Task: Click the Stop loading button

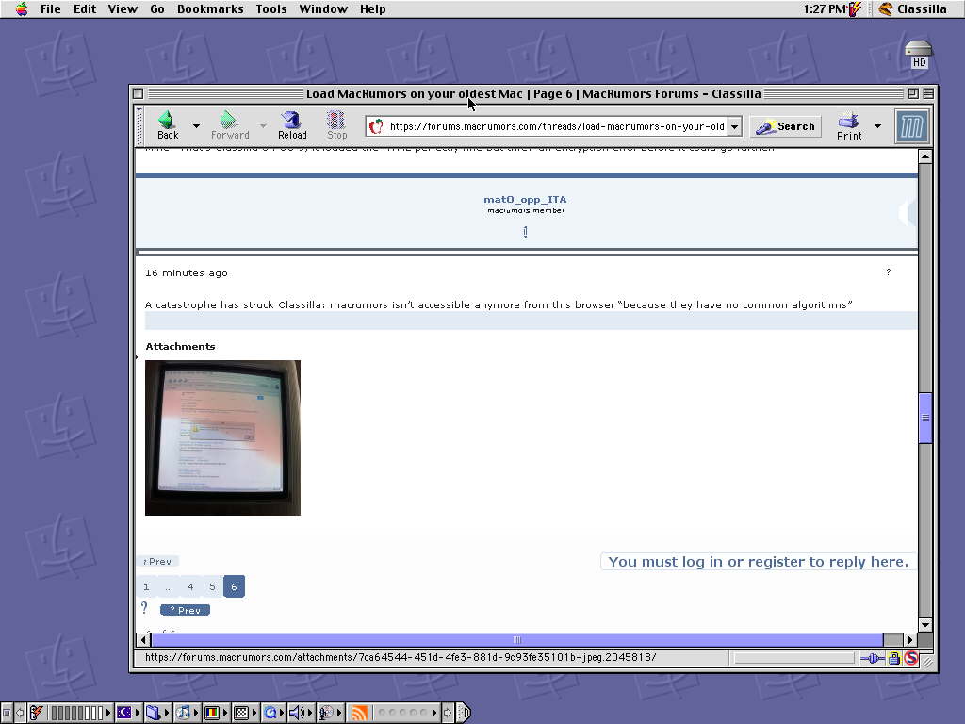Action: tap(336, 125)
